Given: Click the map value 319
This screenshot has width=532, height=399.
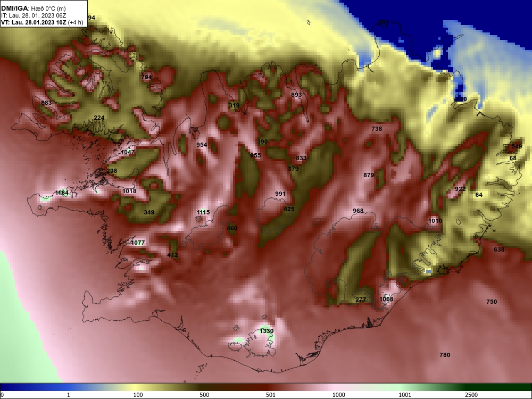Looking at the screenshot, I should 234,105.
